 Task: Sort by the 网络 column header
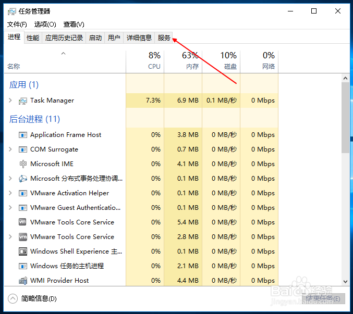(x=259, y=62)
